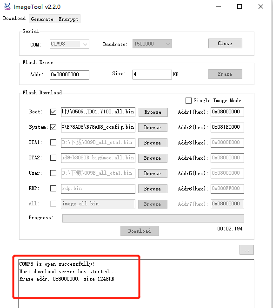Click the Addr2(hex) input field

pyautogui.click(x=227, y=127)
